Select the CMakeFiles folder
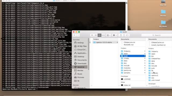The width and height of the screenshot is (172, 96). pyautogui.click(x=156, y=59)
